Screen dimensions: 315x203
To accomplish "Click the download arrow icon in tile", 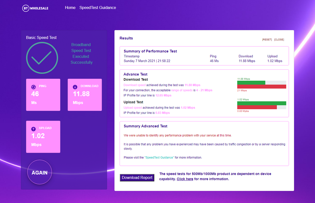I will [75, 87].
